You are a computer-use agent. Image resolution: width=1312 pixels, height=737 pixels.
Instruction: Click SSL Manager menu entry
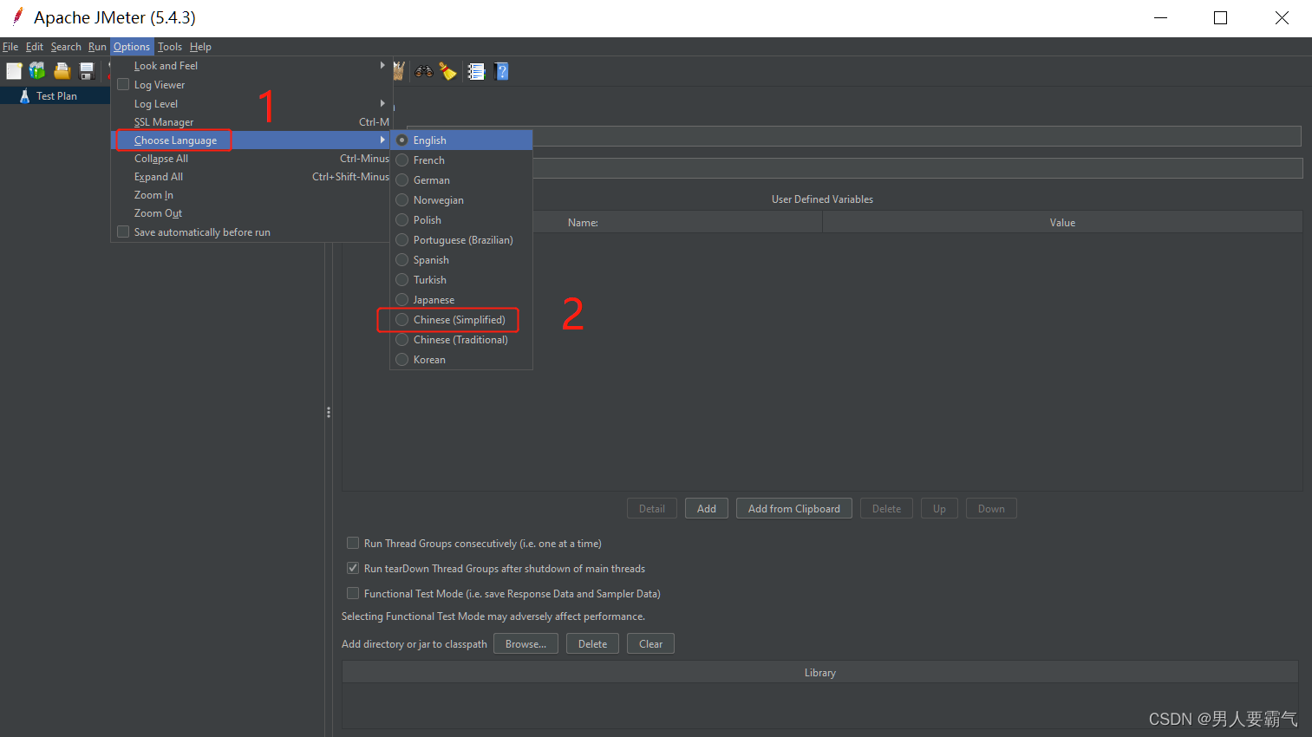251,122
